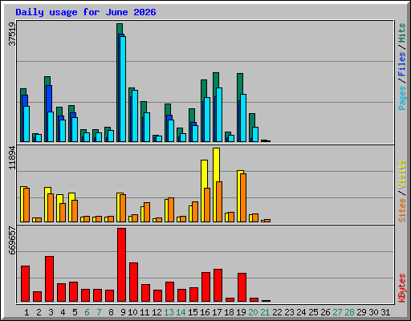411x321 pixels.
Task: Select the day 23 label on the x-axis
Action: [289, 312]
